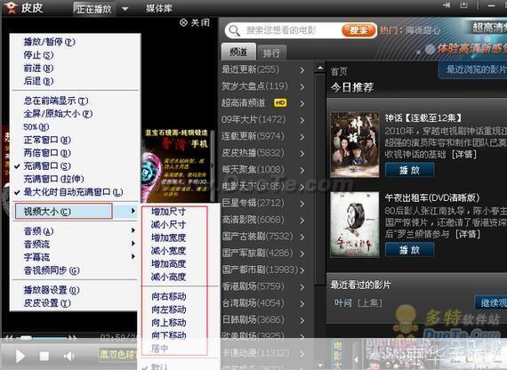The width and height of the screenshot is (507, 370).
Task: Click the HD badge beside 超高清频道
Action: 280,103
